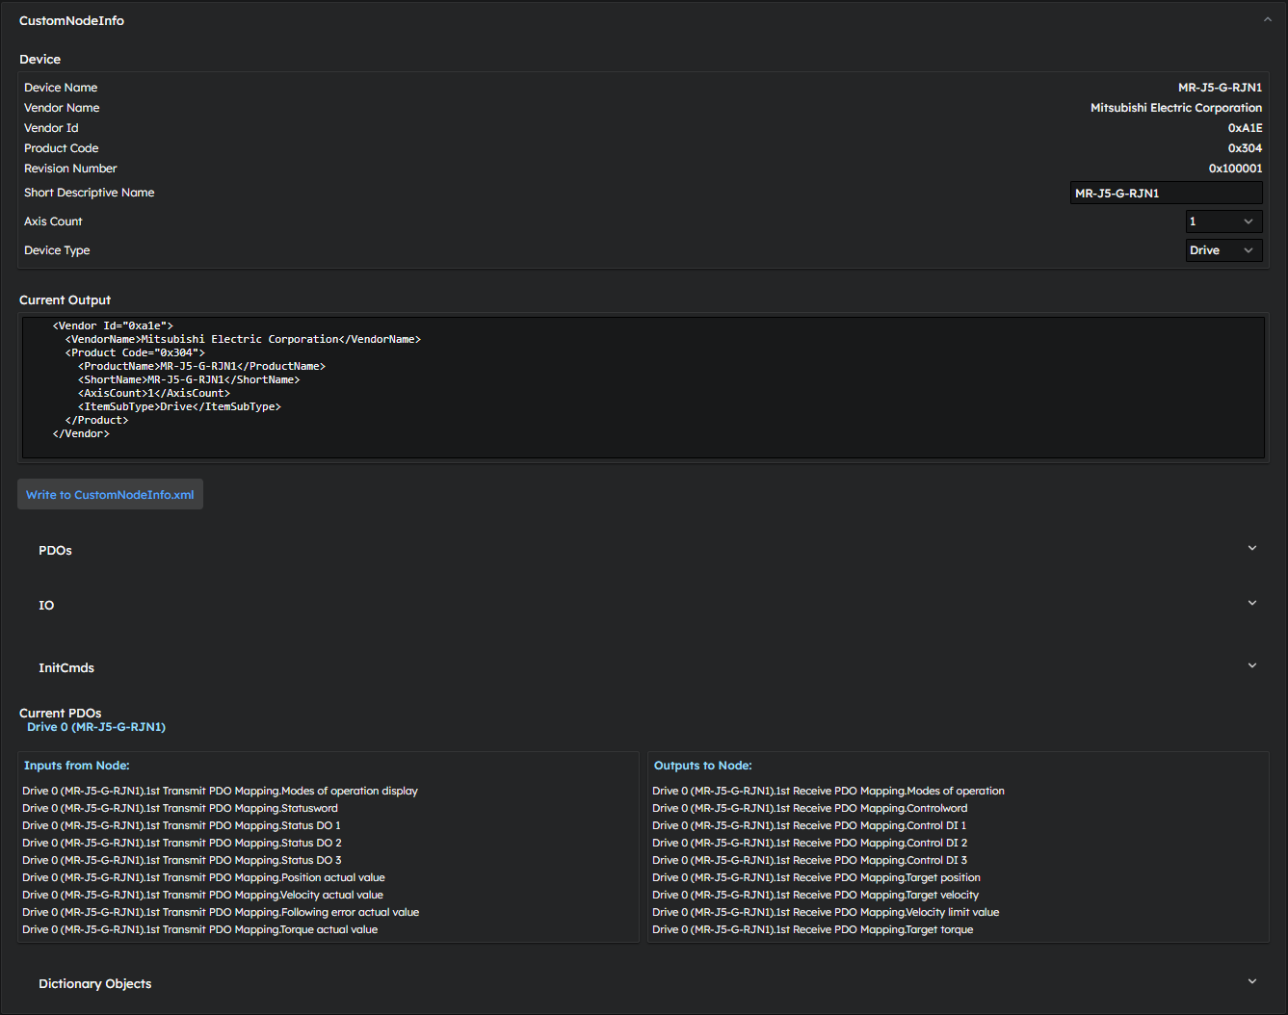Viewport: 1288px width, 1015px height.
Task: Click the Receive PDO Modes of operation row
Action: [828, 791]
